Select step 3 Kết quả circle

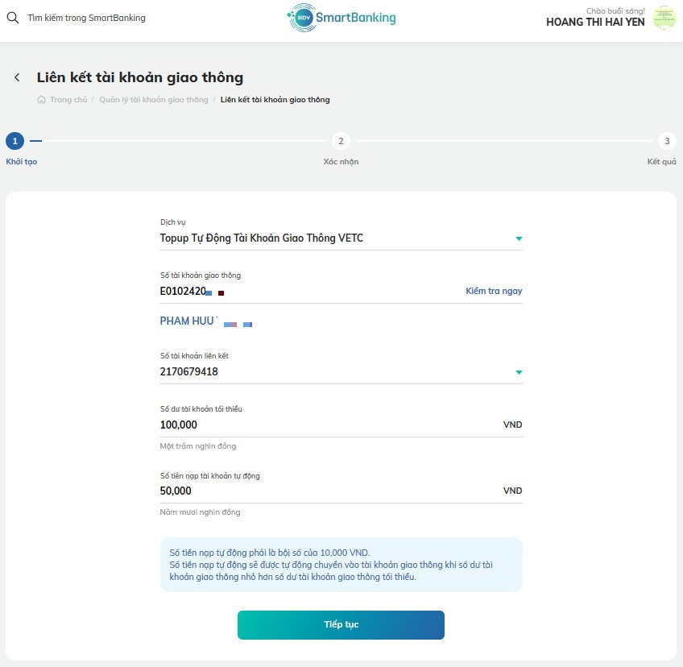click(667, 141)
